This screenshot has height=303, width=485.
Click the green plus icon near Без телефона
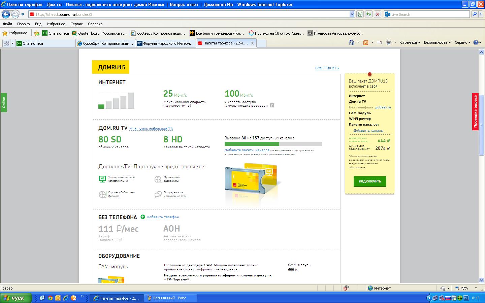(x=142, y=217)
